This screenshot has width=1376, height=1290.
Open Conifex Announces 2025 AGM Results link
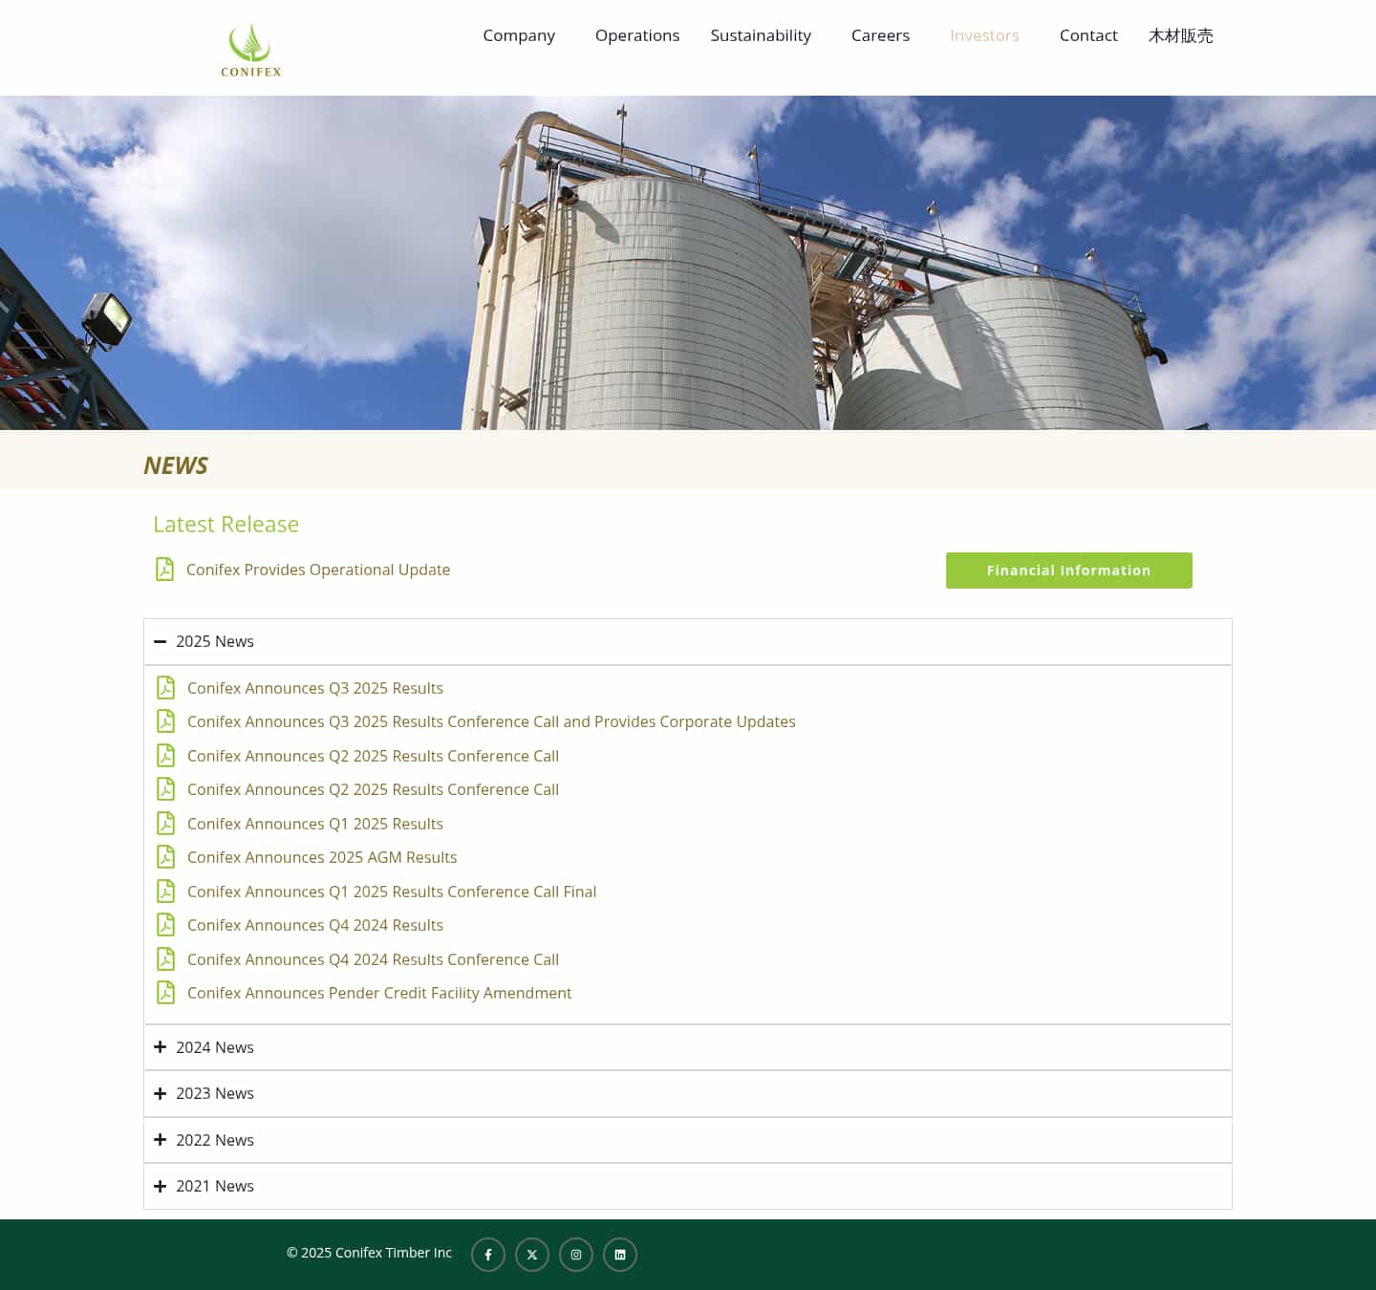pos(322,857)
